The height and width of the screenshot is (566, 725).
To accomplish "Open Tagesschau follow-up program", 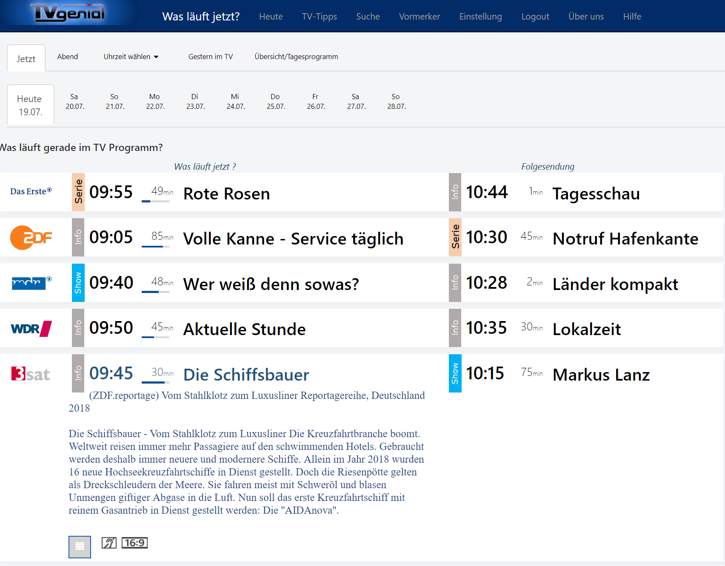I will [x=596, y=193].
